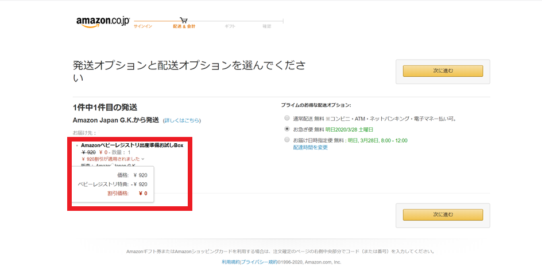Open the 利用規約 link
Screen dimensions: 542x271
point(231,262)
